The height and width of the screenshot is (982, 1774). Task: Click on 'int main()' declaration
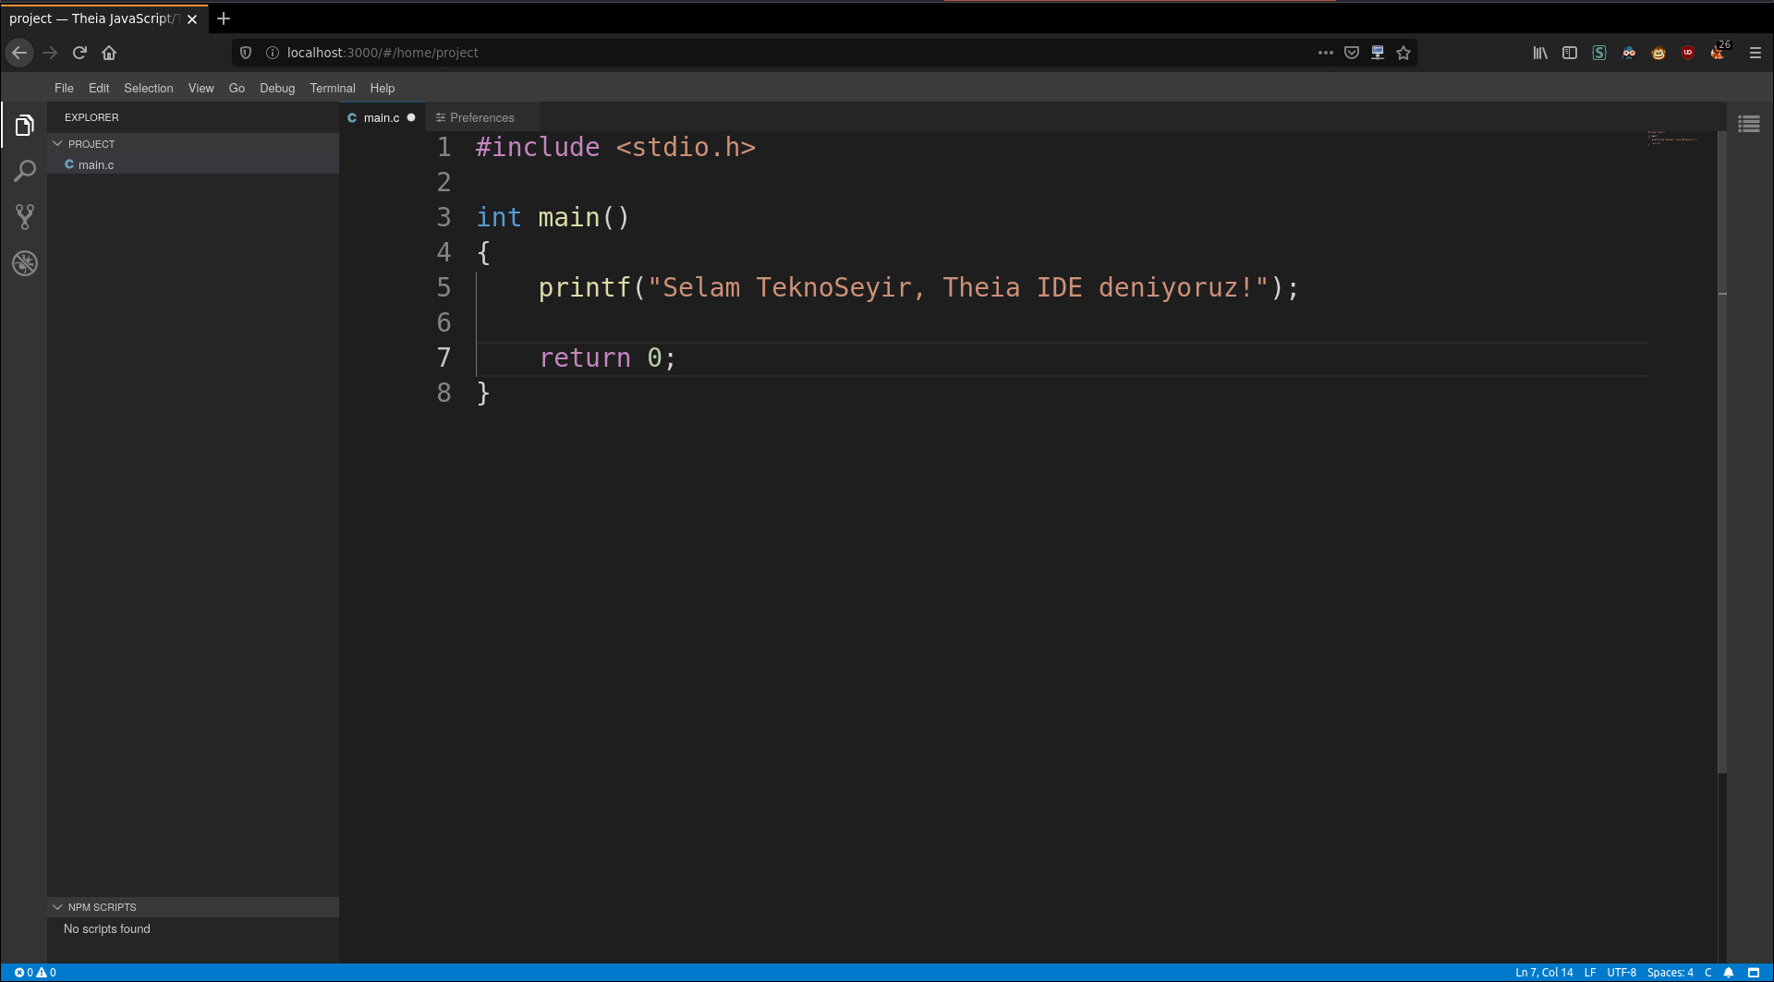[x=553, y=217]
